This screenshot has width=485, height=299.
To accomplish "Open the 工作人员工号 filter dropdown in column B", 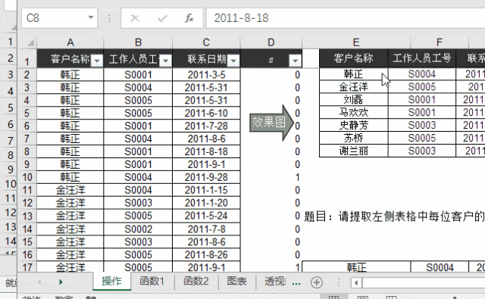I will click(x=165, y=61).
